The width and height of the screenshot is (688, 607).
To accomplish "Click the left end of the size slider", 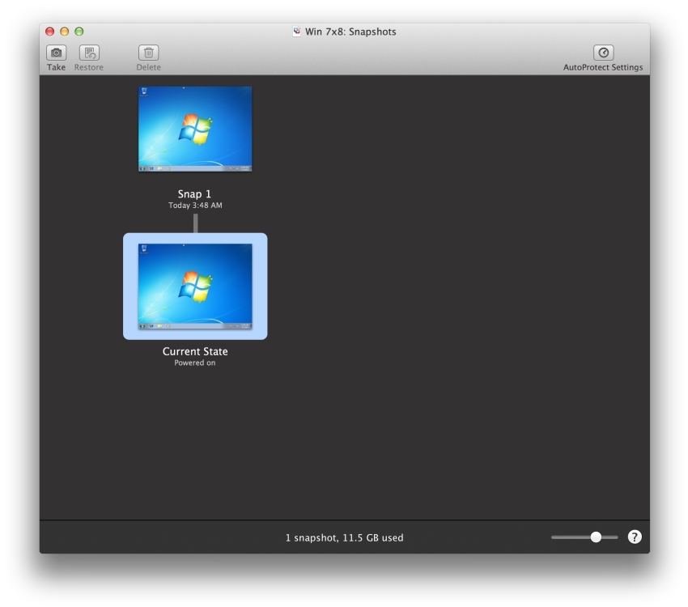I will click(x=554, y=537).
